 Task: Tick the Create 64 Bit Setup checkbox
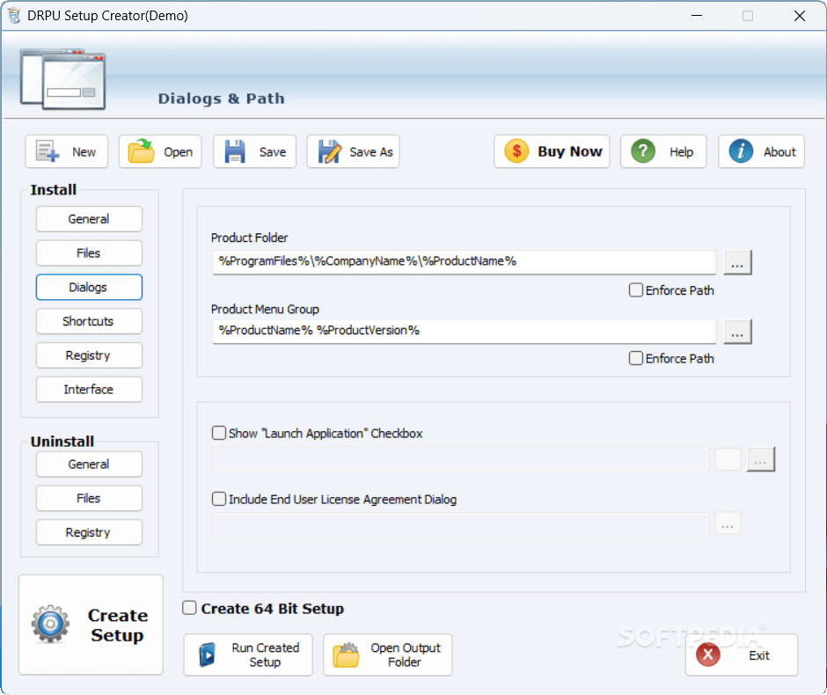tap(189, 608)
